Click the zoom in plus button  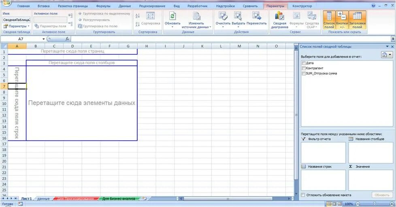pyautogui.click(x=392, y=204)
